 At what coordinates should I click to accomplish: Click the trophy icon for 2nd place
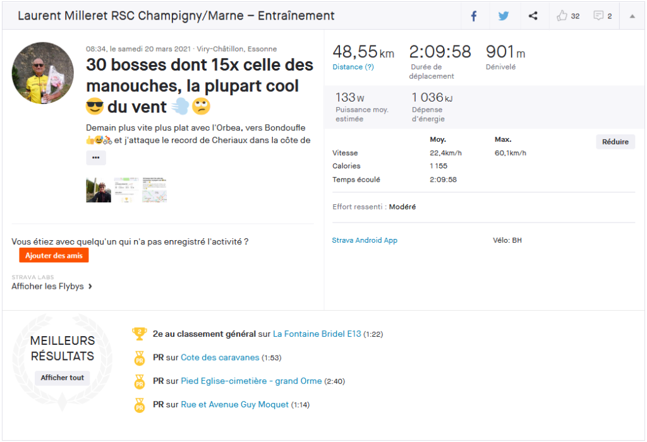pos(139,334)
